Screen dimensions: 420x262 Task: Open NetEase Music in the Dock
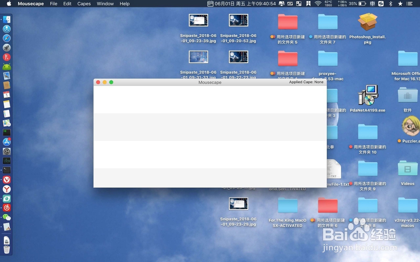click(7, 208)
